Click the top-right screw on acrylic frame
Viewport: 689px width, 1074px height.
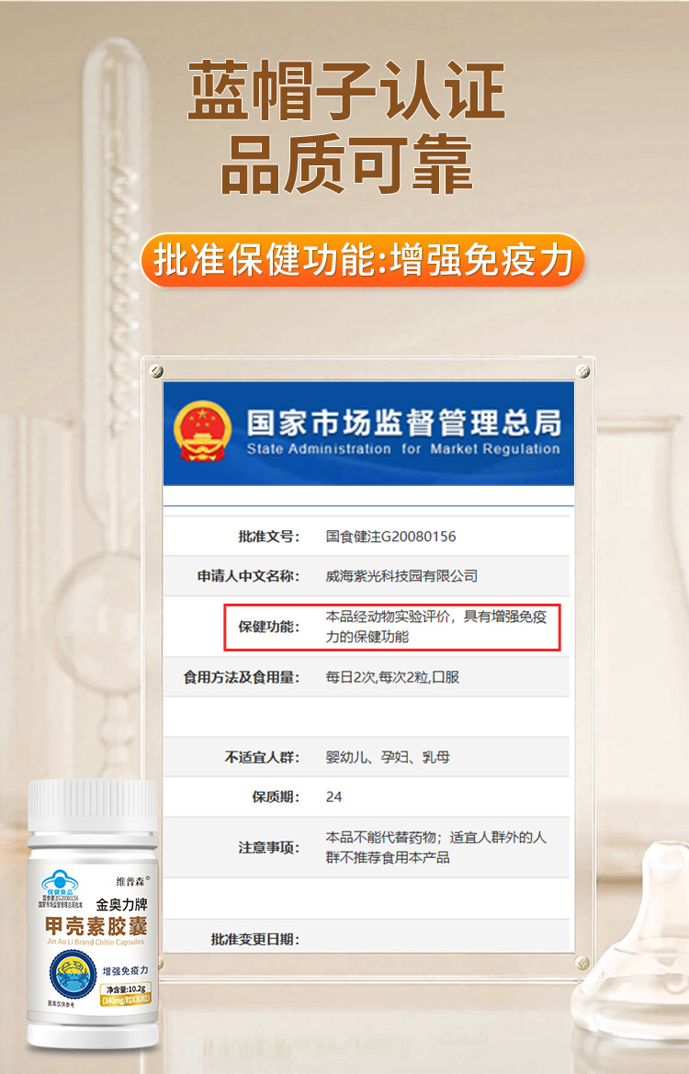click(x=582, y=371)
